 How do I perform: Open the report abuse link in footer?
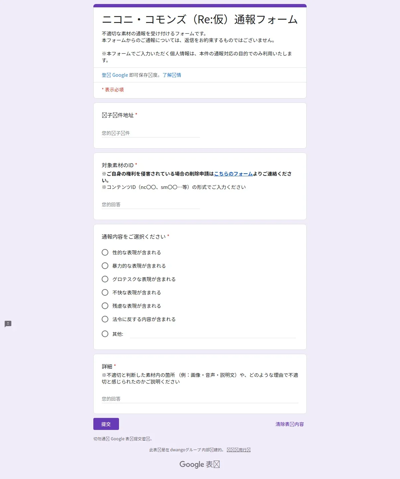click(x=239, y=450)
